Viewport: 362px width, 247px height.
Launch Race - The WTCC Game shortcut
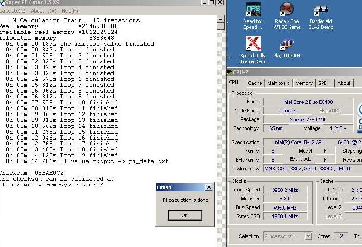pyautogui.click(x=287, y=16)
